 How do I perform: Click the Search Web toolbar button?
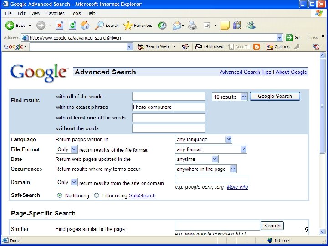[x=154, y=46]
